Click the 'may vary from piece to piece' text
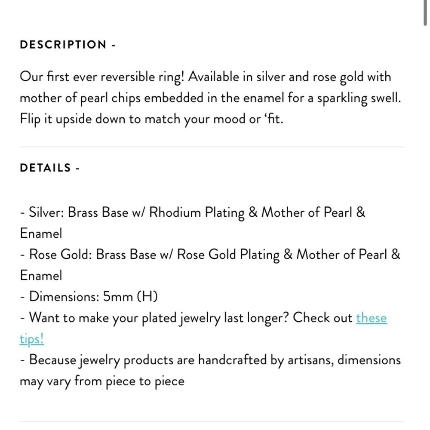The image size is (430, 430). point(102,381)
